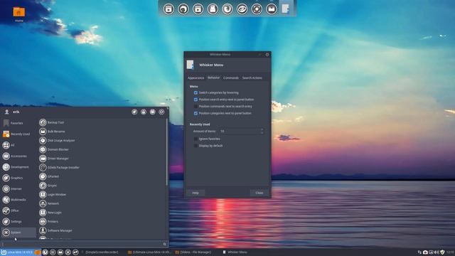Click the username erik in menu header
This screenshot has height=256, width=455.
(x=16, y=112)
